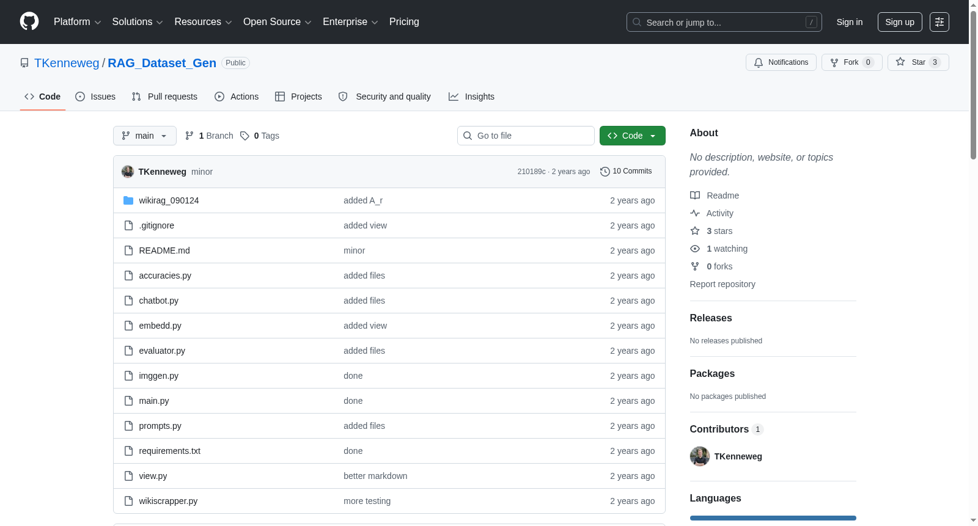Click the tag icon beside Tags
This screenshot has width=978, height=526.
[244, 136]
